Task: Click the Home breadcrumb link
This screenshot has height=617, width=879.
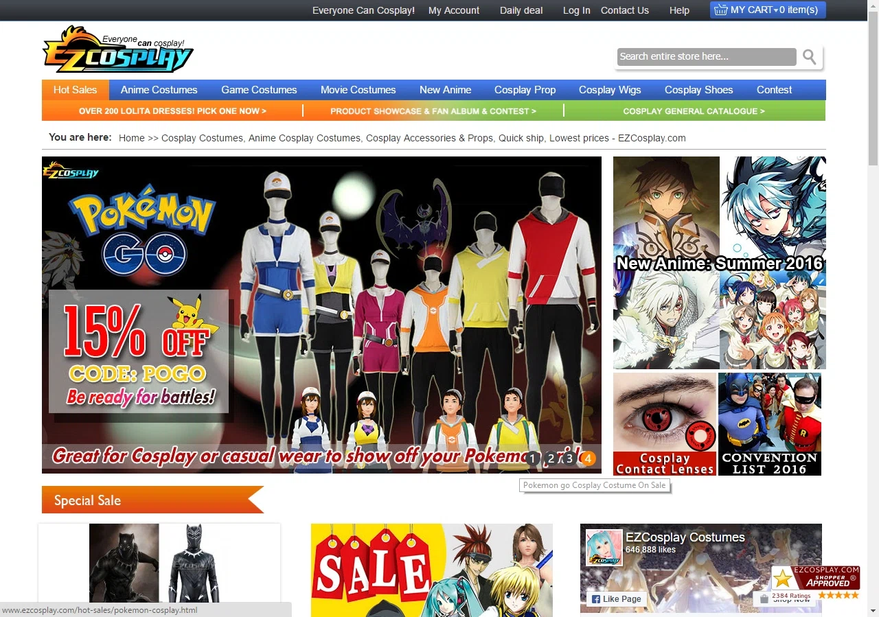Action: (x=132, y=138)
